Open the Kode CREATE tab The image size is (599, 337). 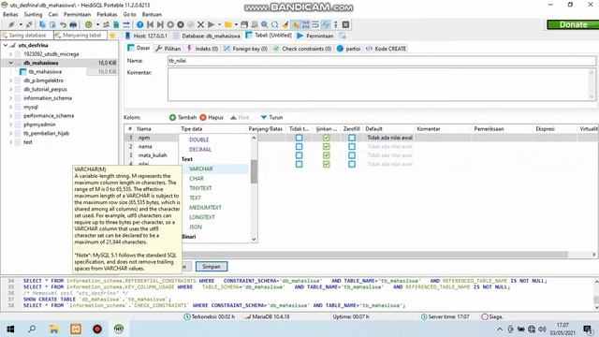point(386,49)
